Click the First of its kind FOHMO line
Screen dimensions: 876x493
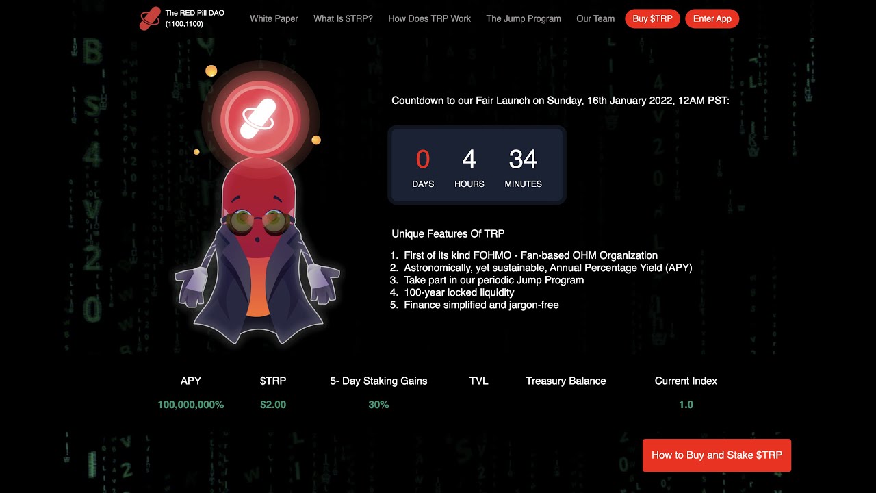point(530,255)
